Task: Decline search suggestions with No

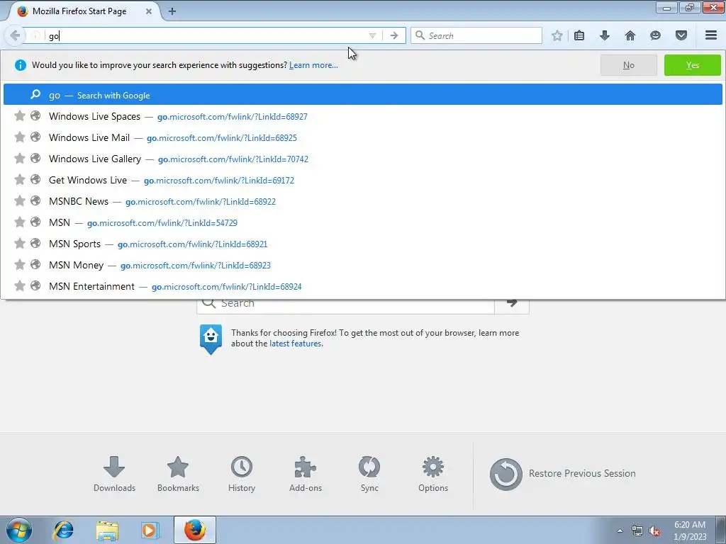Action: tap(628, 65)
